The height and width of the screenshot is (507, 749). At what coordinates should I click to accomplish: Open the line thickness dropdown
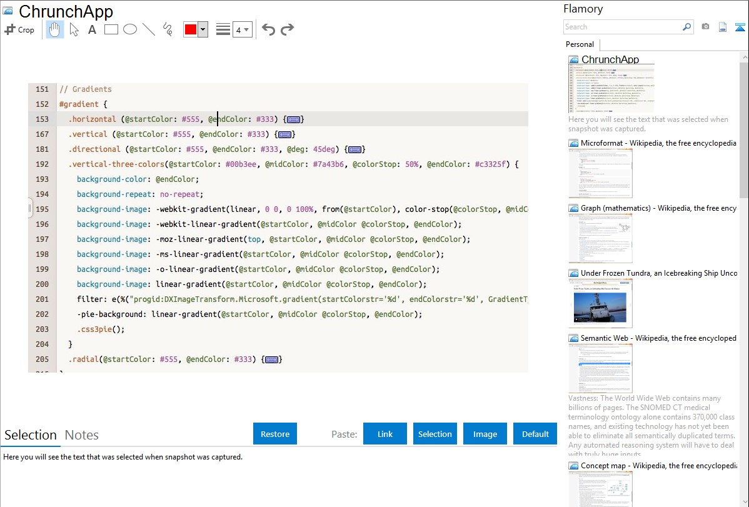tap(242, 29)
